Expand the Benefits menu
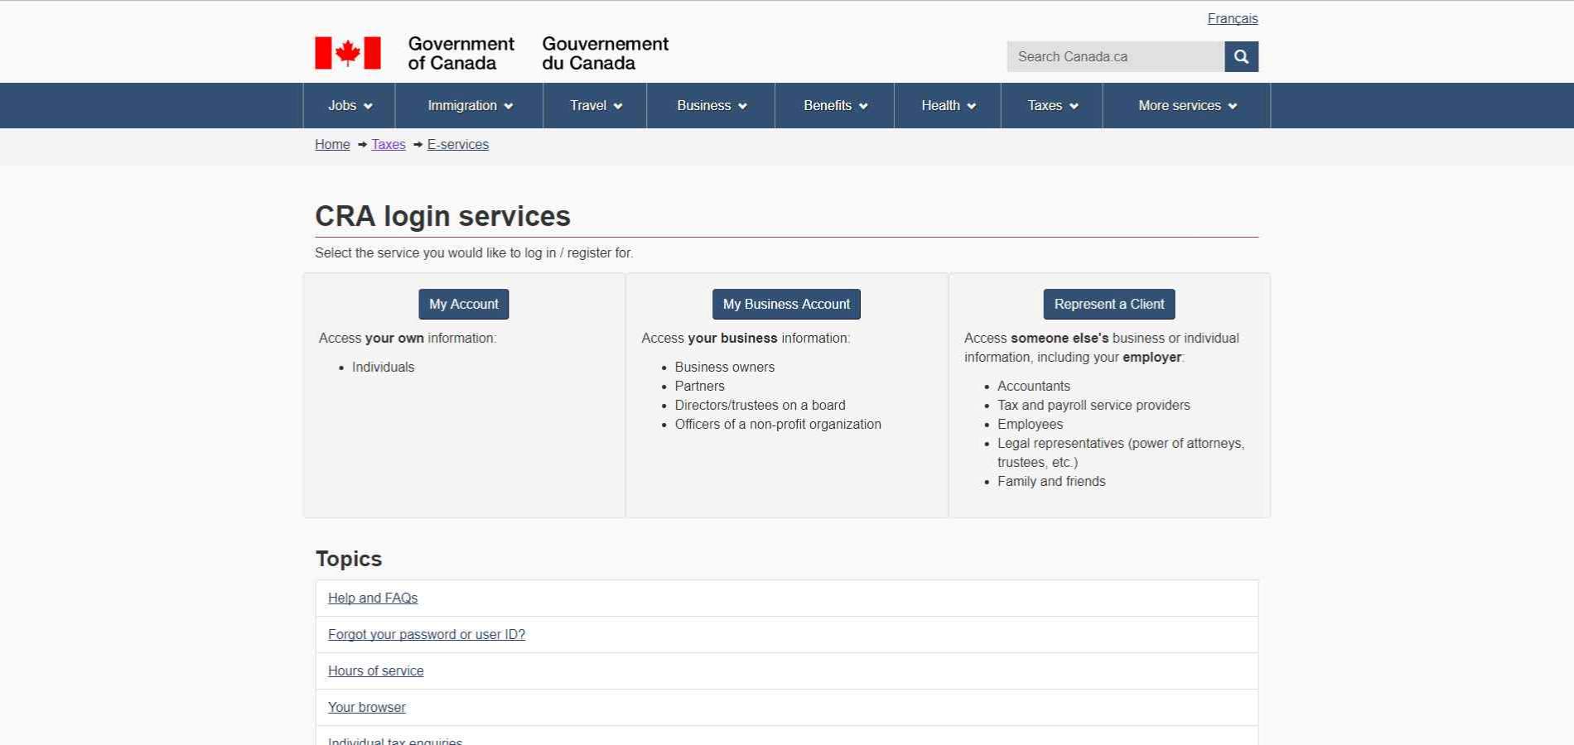Screen dimensions: 1574x745 835,105
